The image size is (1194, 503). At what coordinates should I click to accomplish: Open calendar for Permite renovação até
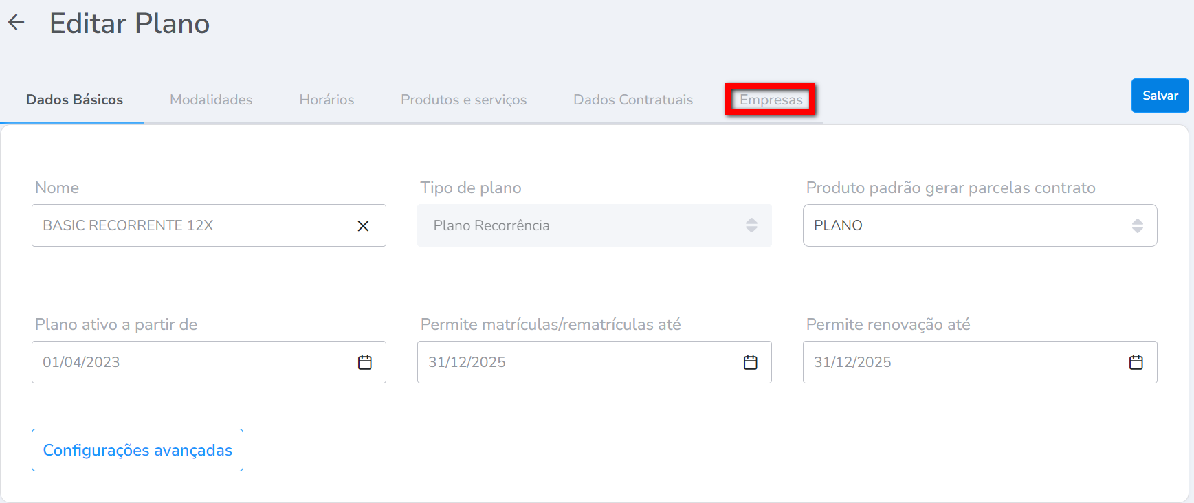click(x=1136, y=362)
